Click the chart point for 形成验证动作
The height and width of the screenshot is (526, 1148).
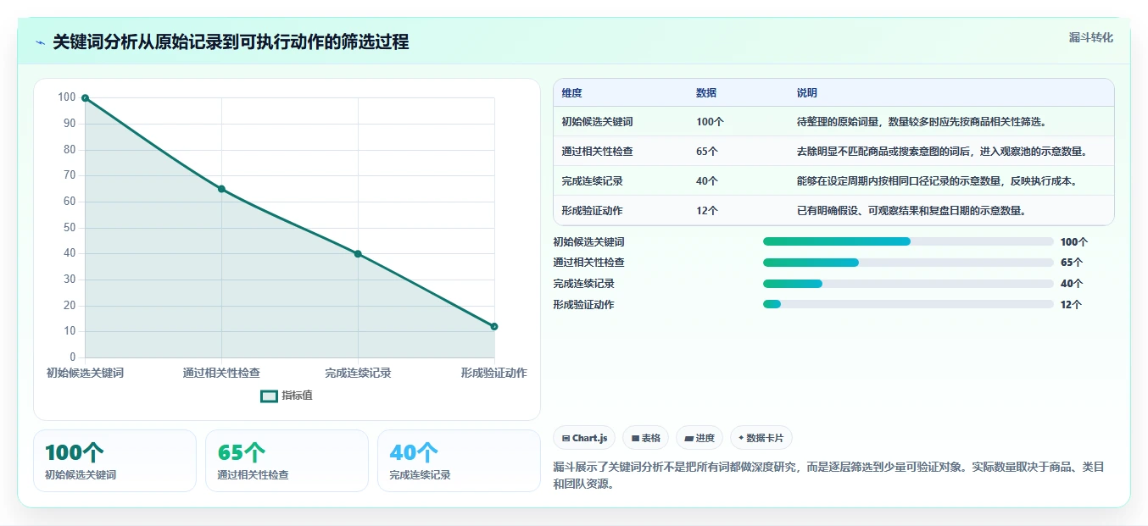tap(494, 327)
